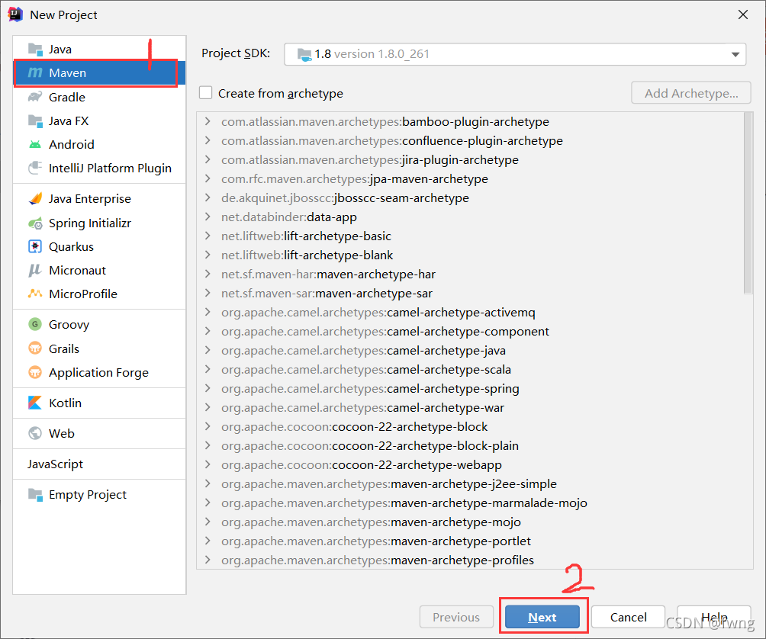Expand bamboo-plugin-archetype node
Screen dimensions: 766x639
coord(208,121)
